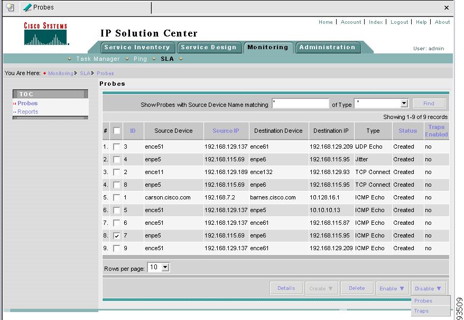Viewport: 464px width, 320px height.
Task: Expand the Enable dropdown button
Action: pos(392,288)
